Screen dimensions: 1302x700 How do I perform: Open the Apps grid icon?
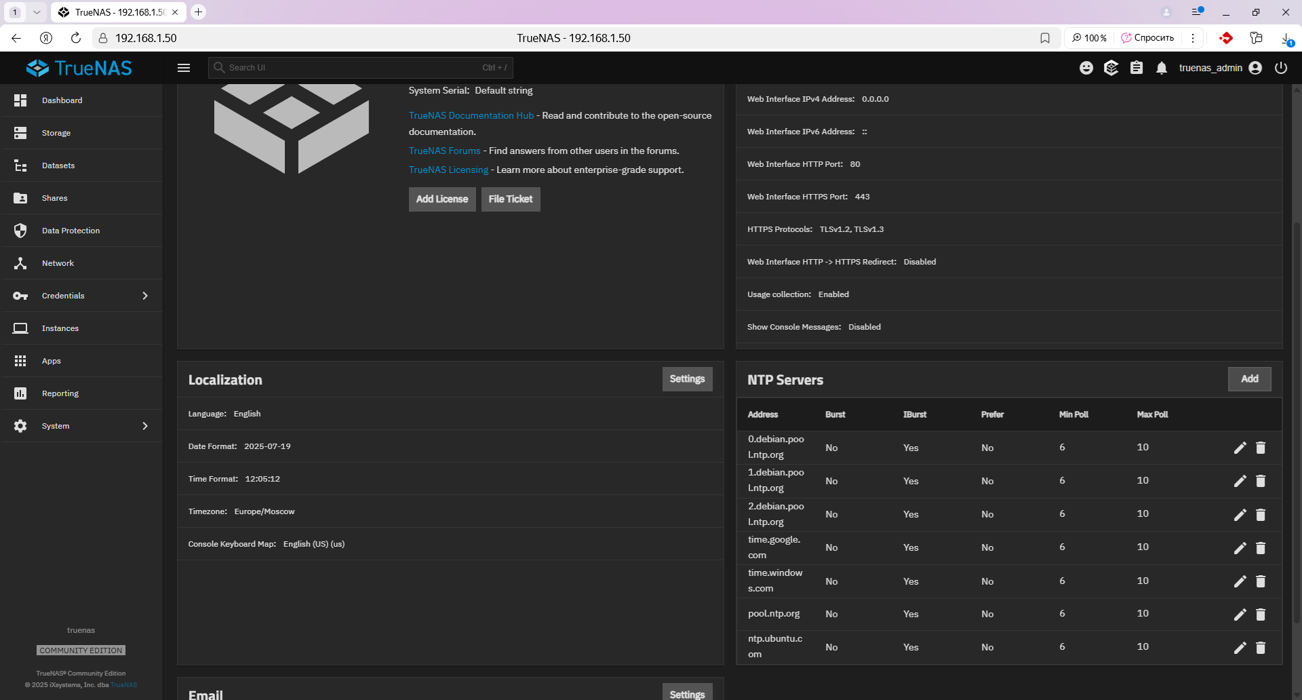[20, 361]
